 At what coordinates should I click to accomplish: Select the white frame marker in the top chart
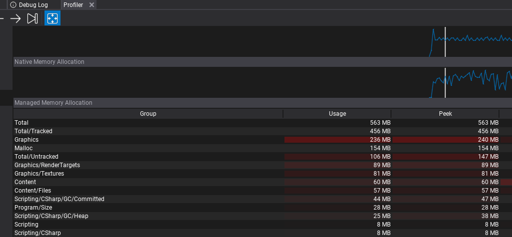tap(445, 42)
